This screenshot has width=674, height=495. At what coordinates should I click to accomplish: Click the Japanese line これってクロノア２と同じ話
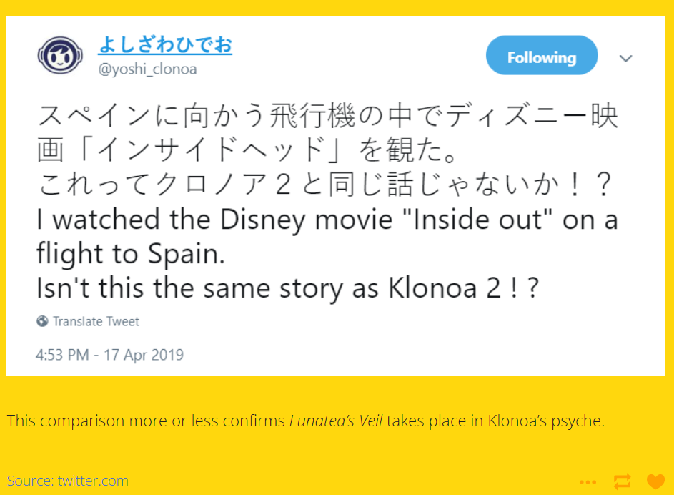point(324,185)
